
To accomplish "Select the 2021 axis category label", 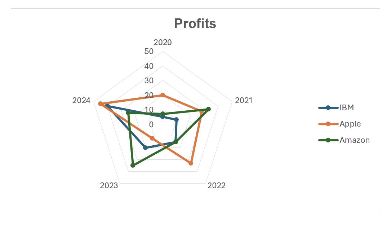I will click(x=244, y=101).
